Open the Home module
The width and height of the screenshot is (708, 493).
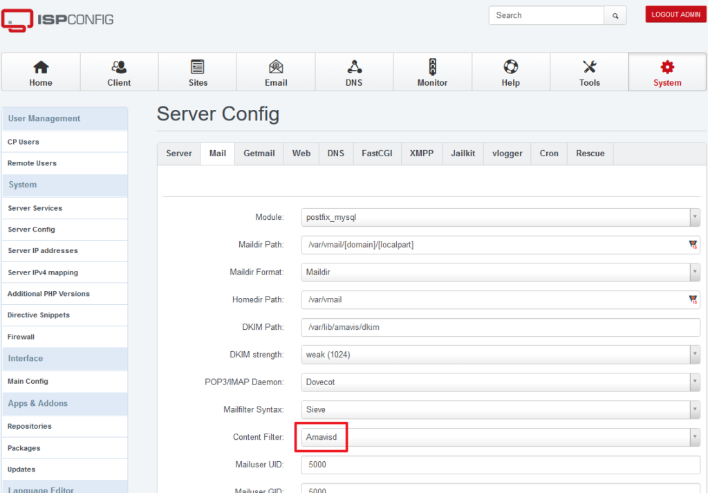tap(41, 72)
